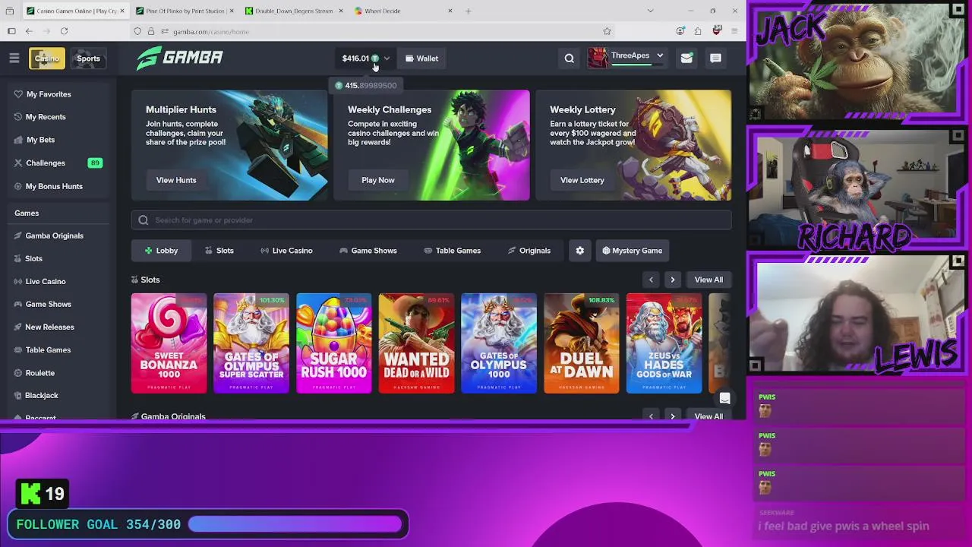
Task: Open Blackjack in sidebar
Action: (x=41, y=395)
